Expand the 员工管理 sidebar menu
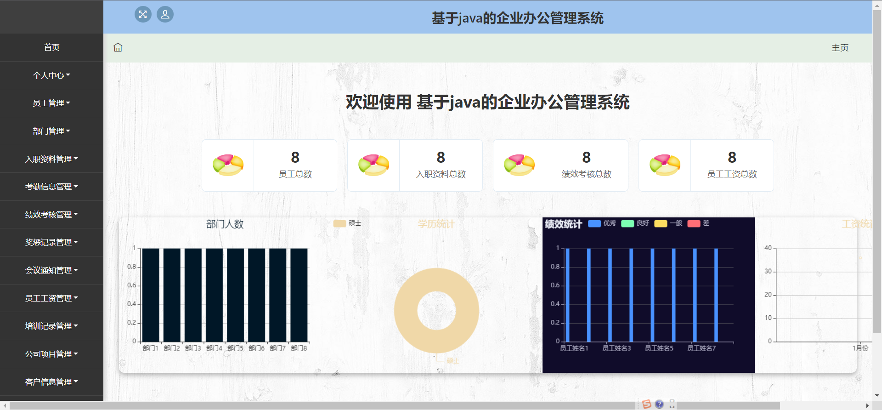This screenshot has height=410, width=882. point(51,103)
